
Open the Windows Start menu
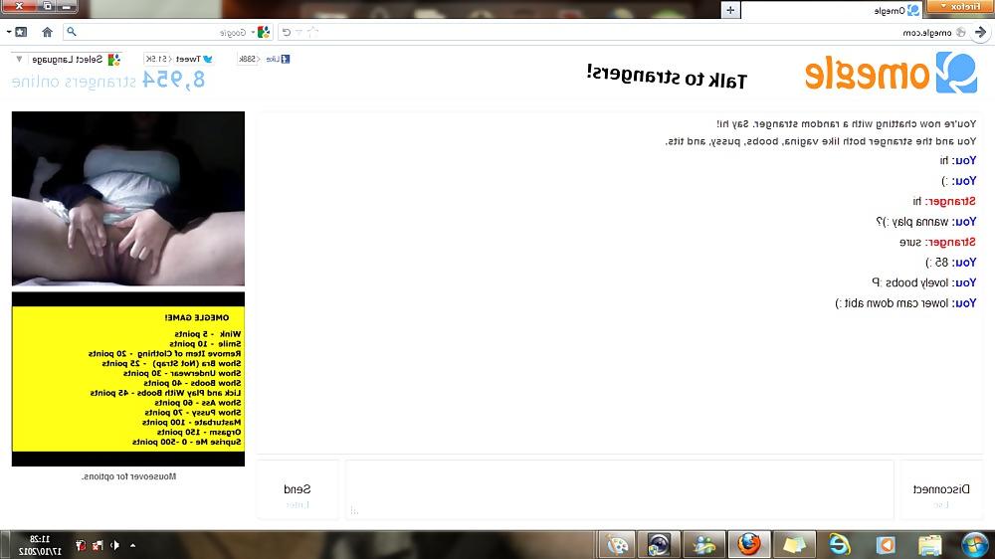tap(975, 544)
